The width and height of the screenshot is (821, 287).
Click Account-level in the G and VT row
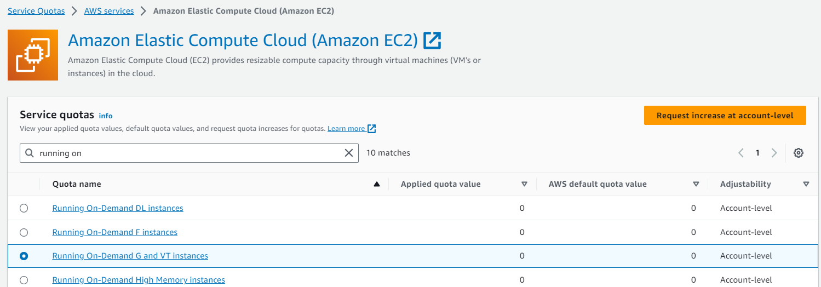746,256
